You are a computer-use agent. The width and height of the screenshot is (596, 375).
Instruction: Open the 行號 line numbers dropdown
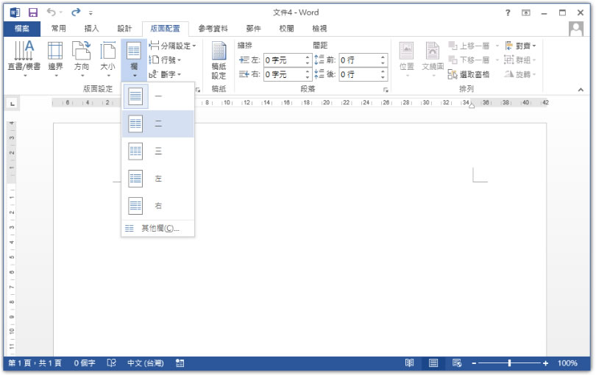click(165, 60)
